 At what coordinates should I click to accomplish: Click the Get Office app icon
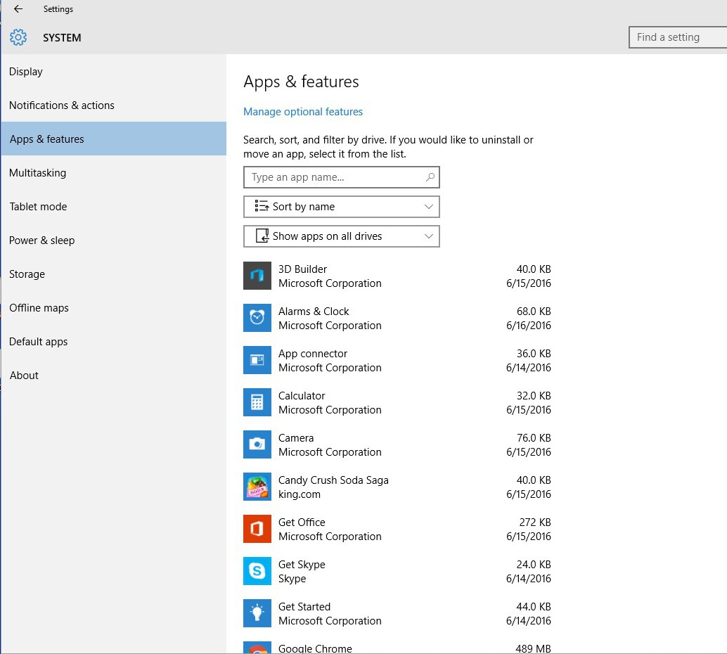(x=257, y=529)
